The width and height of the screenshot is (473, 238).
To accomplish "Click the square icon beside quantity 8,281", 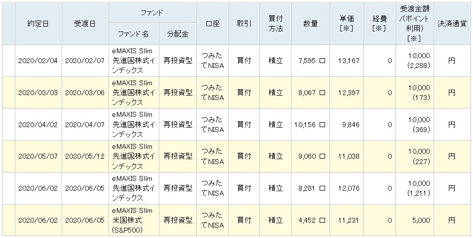I will pos(323,188).
